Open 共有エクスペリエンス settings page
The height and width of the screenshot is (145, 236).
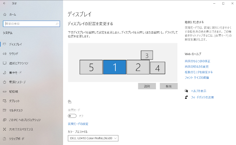[21, 129]
